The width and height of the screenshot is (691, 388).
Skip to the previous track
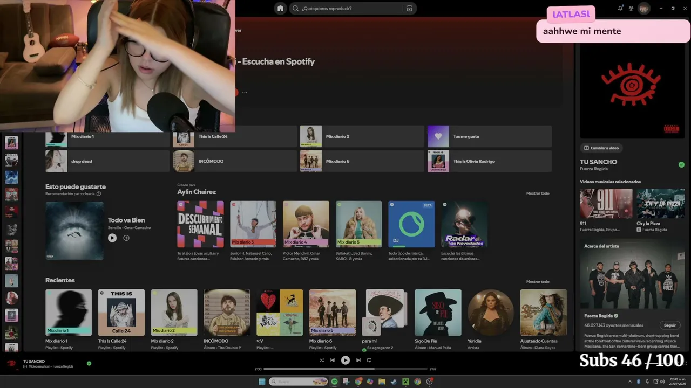333,360
